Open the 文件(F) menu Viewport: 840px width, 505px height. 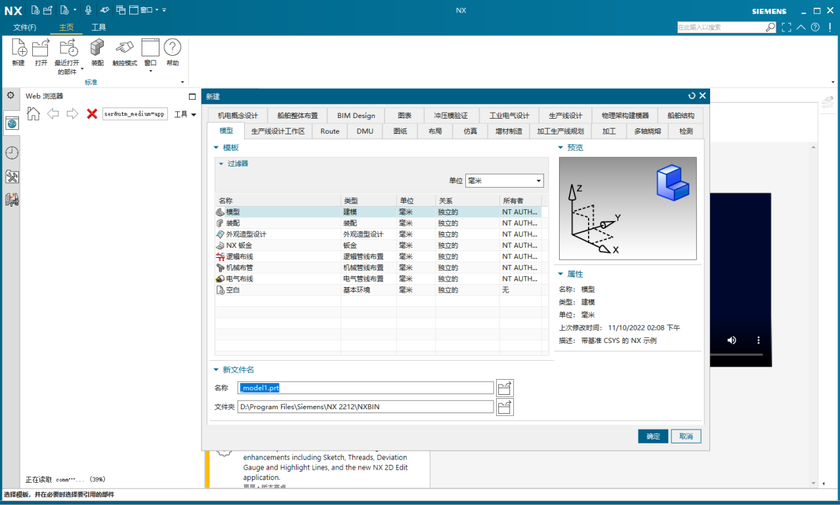point(25,28)
